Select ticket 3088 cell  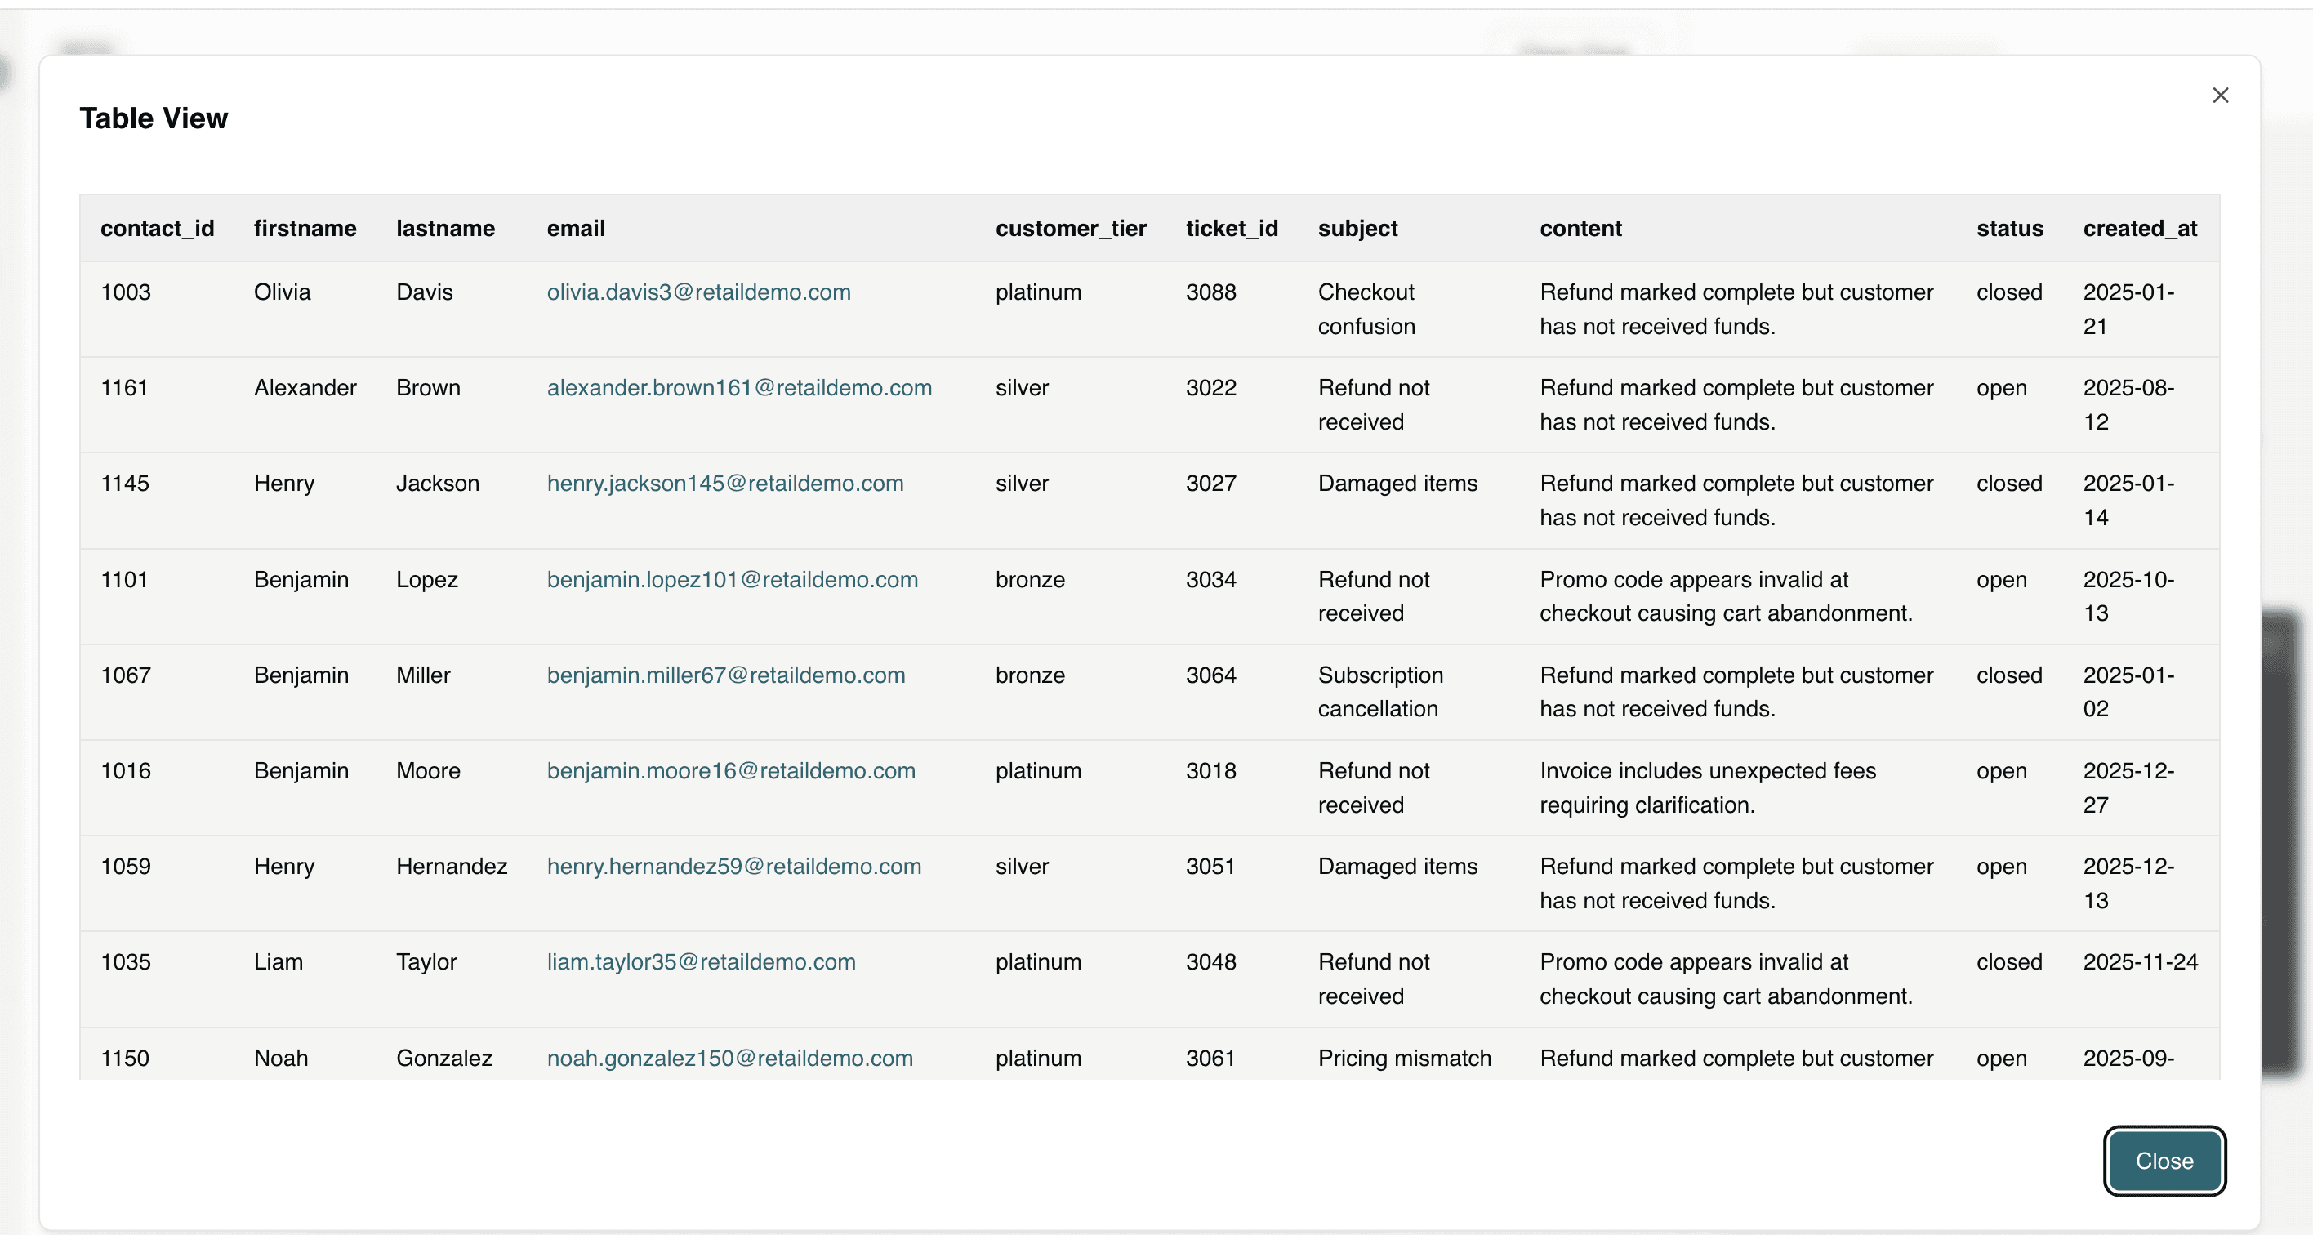[1210, 292]
